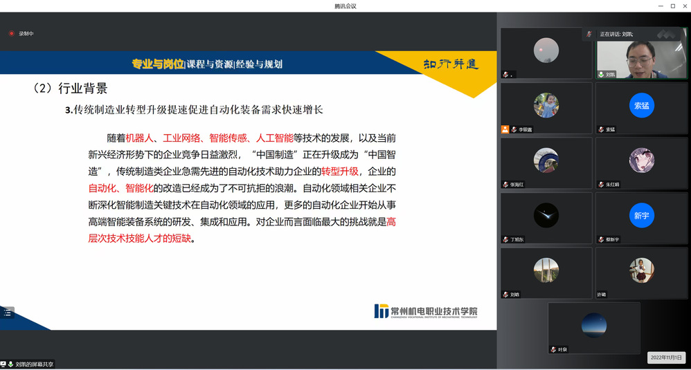The image size is (691, 370).
Task: Click the muted mic icon beside 张海红
Action: [505, 185]
